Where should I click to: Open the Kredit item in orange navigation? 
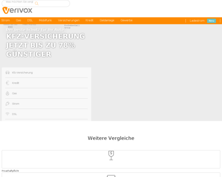pos(89,20)
